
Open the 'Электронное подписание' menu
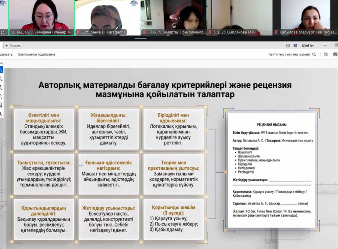click(36, 55)
